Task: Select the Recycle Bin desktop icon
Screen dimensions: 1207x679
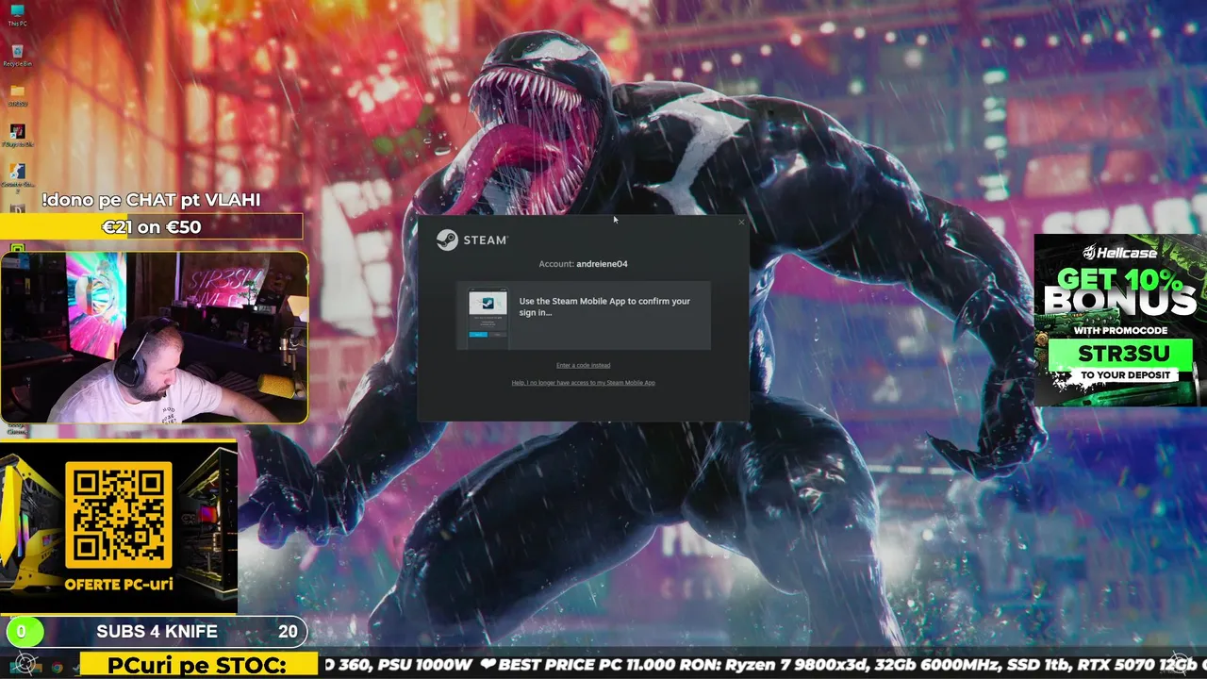Action: [17, 56]
